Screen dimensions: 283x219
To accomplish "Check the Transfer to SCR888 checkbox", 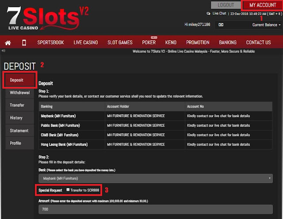I will click(x=68, y=189).
